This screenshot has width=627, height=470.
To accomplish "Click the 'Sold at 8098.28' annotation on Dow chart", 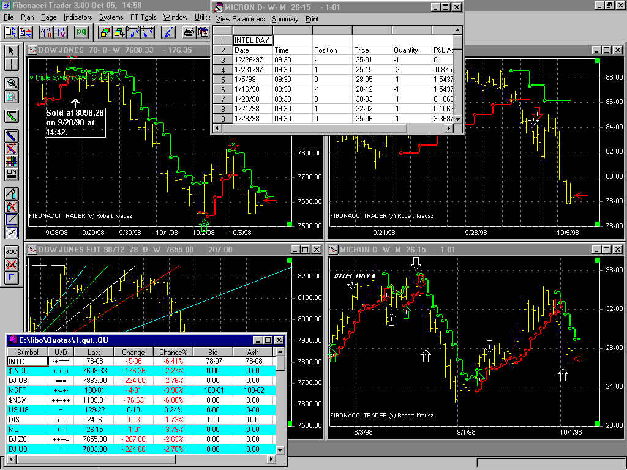I will click(x=75, y=122).
